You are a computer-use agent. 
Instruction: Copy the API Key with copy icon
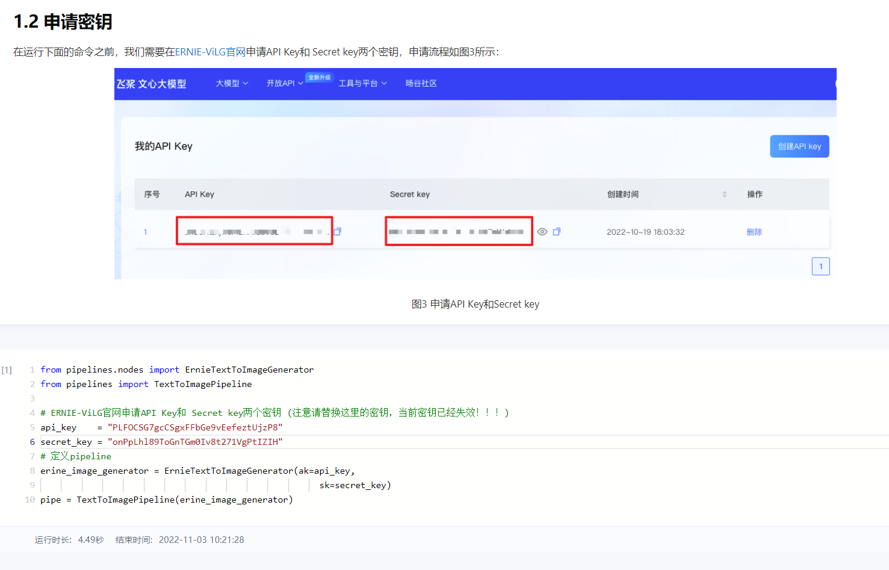click(338, 232)
